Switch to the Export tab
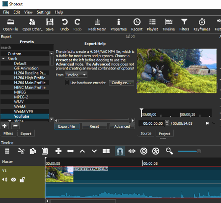 [26, 134]
